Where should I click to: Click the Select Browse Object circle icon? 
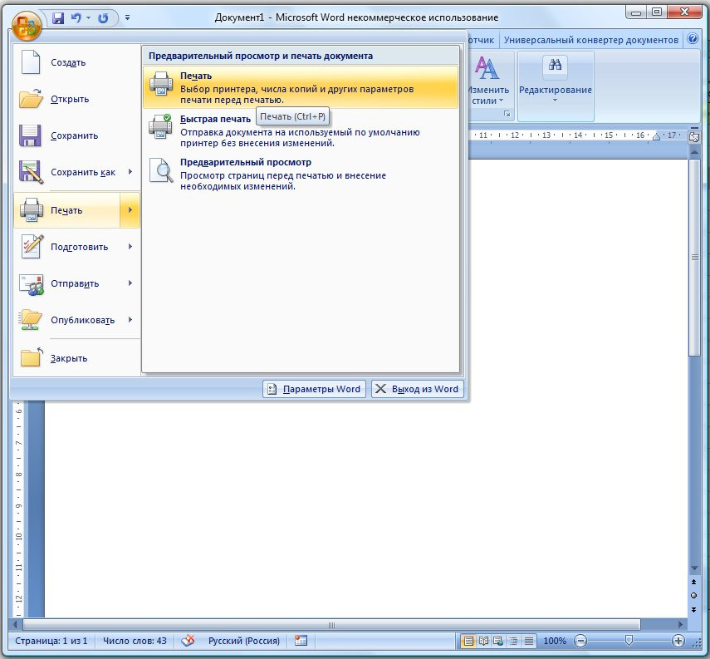693,596
